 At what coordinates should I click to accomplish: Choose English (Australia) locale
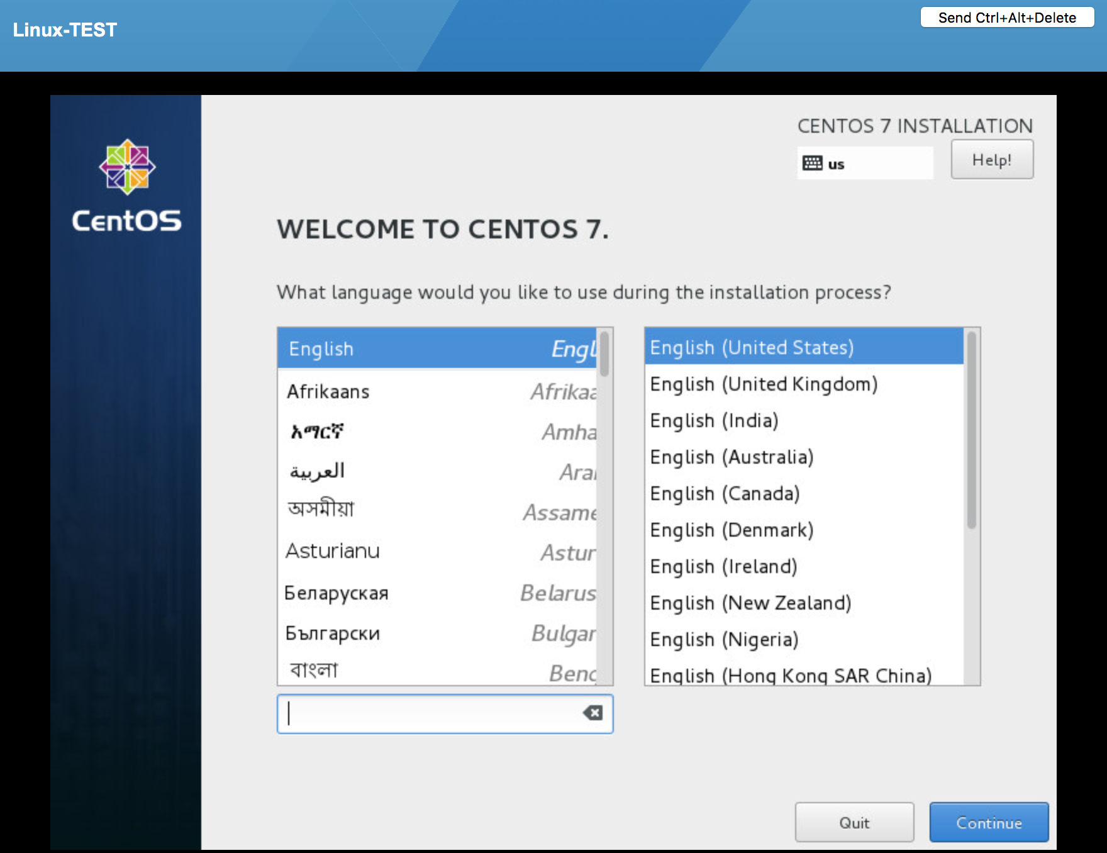(x=804, y=457)
